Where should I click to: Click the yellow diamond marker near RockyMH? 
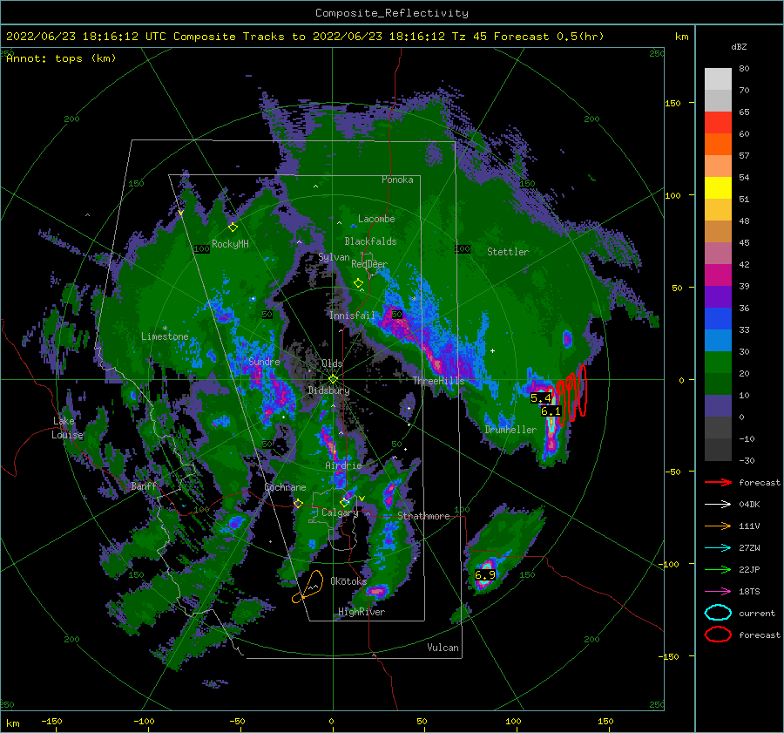[x=233, y=227]
